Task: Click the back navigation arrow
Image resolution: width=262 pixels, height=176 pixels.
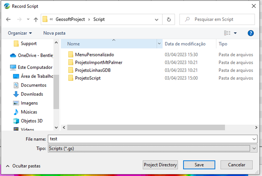Action: 8,20
